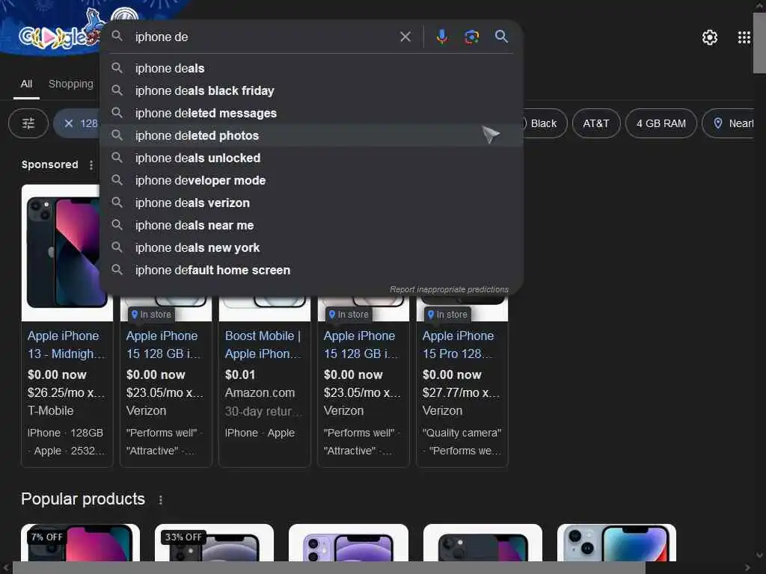766x574 pixels.
Task: Open the light blue iPhone popular product
Action: coord(616,543)
